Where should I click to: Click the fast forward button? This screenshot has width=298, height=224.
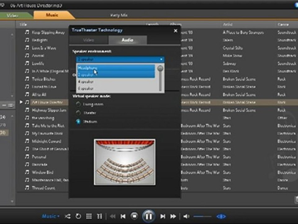click(173, 216)
